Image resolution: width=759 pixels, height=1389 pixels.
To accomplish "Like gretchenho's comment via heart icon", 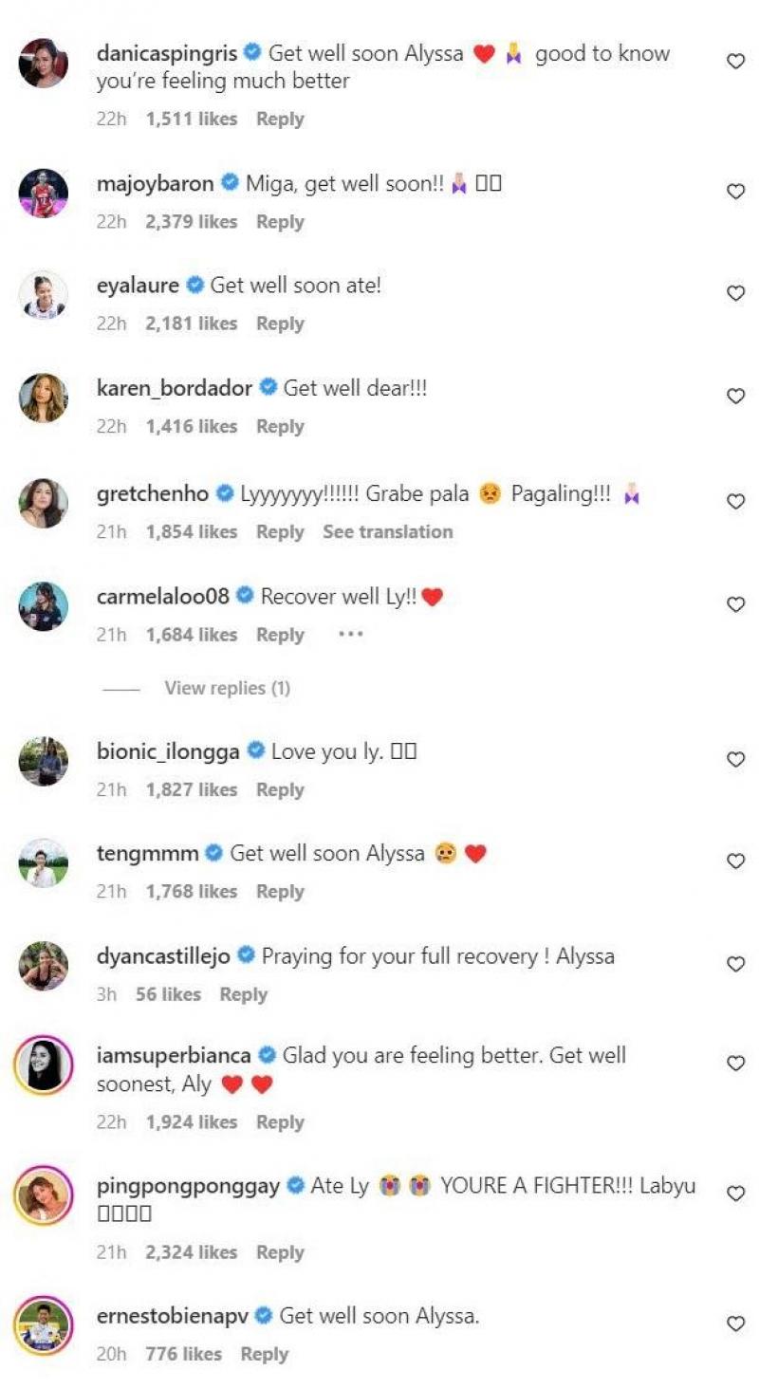I will [735, 502].
